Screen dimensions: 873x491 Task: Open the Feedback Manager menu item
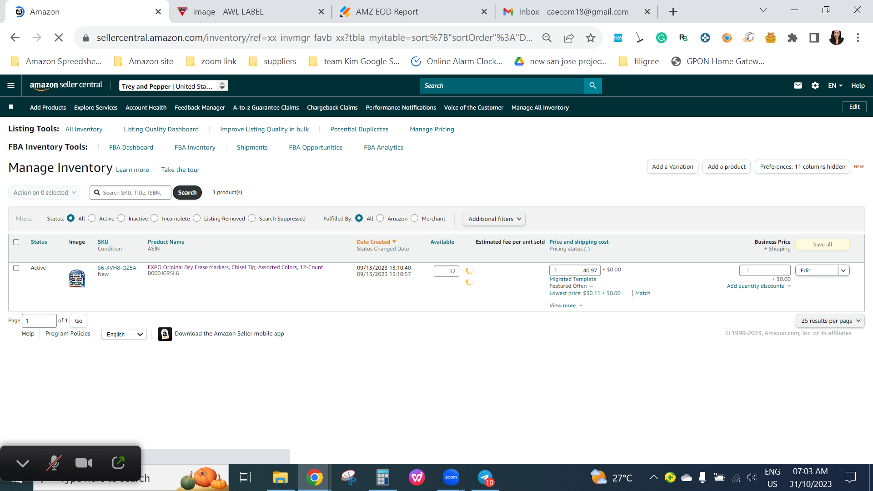pos(200,108)
